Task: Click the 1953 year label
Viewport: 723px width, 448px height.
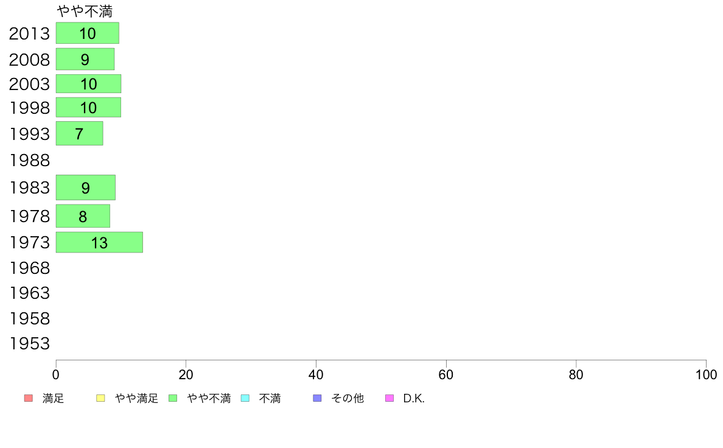Action: click(x=29, y=344)
